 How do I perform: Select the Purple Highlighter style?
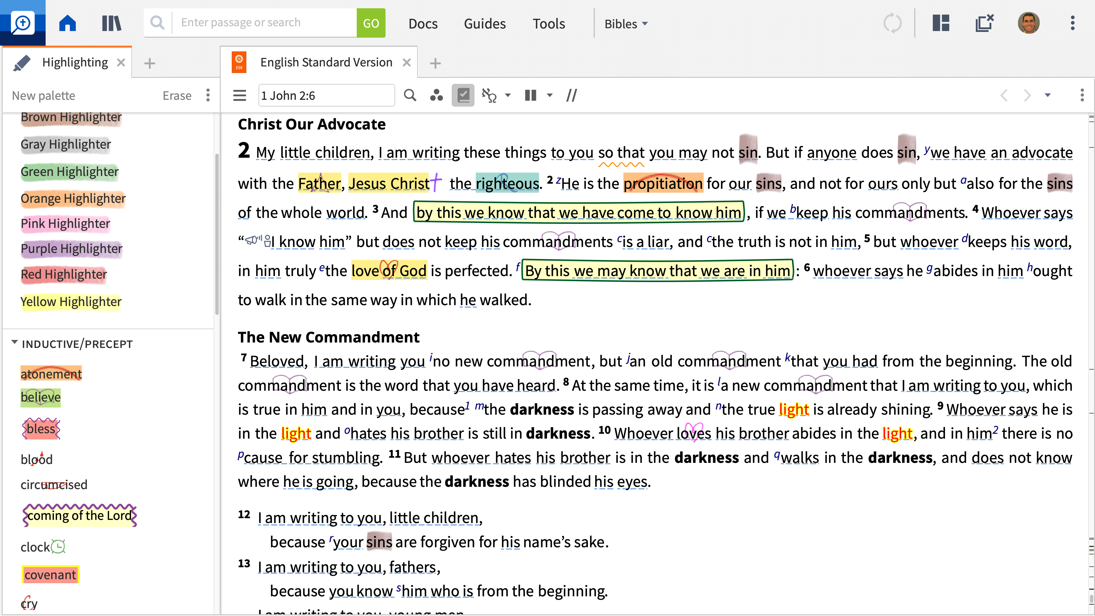pyautogui.click(x=71, y=249)
